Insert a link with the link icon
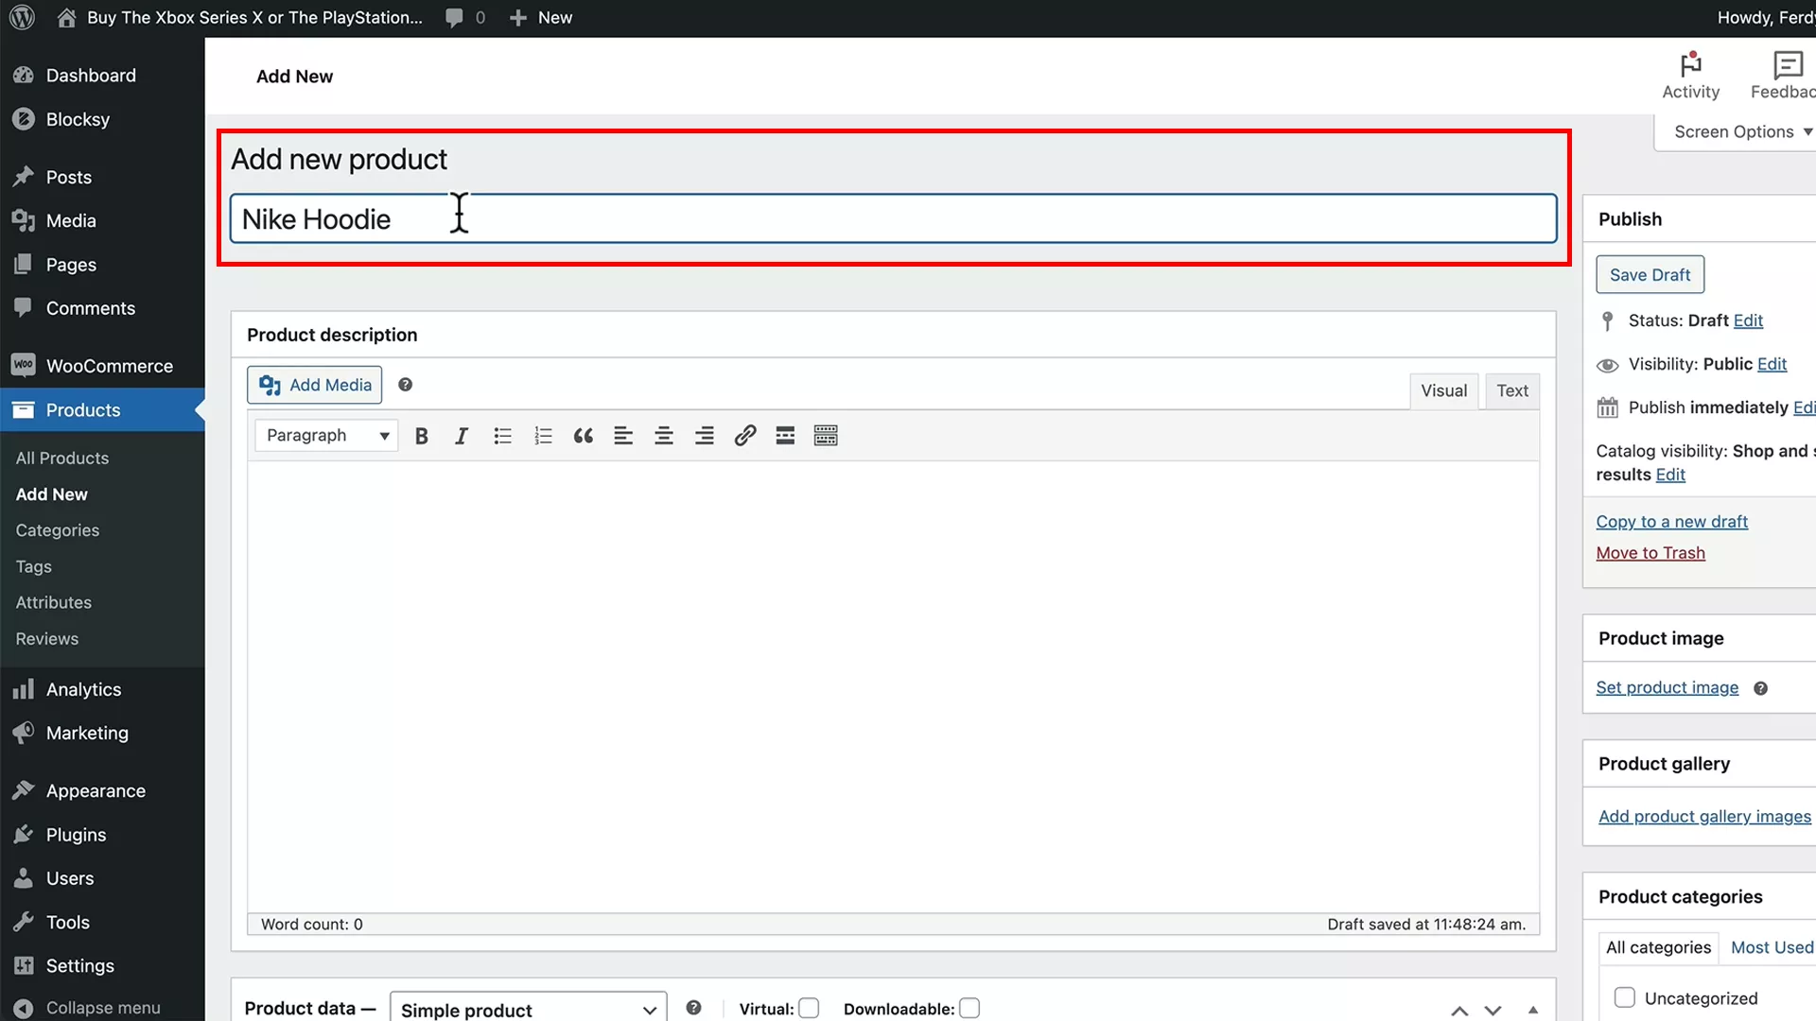The width and height of the screenshot is (1816, 1021). (745, 435)
